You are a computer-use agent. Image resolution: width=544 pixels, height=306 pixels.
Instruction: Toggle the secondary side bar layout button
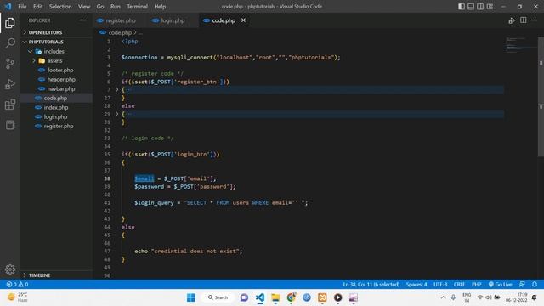tap(480, 6)
